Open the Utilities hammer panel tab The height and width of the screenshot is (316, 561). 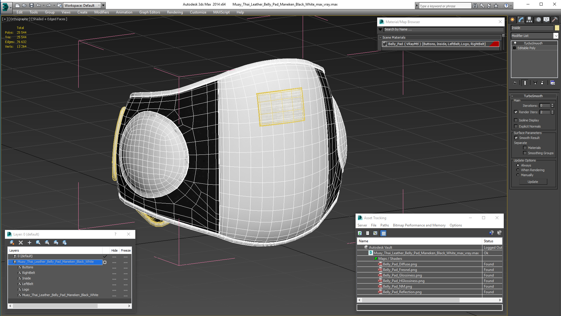coord(555,20)
